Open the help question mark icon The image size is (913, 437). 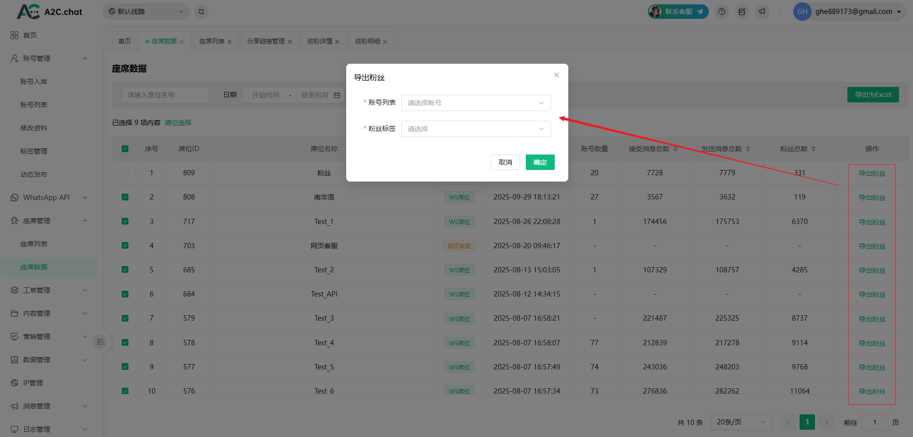(x=722, y=12)
